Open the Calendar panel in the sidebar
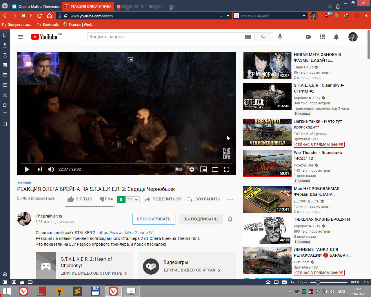Viewport: 371px width, 297px height. pyautogui.click(x=5, y=114)
